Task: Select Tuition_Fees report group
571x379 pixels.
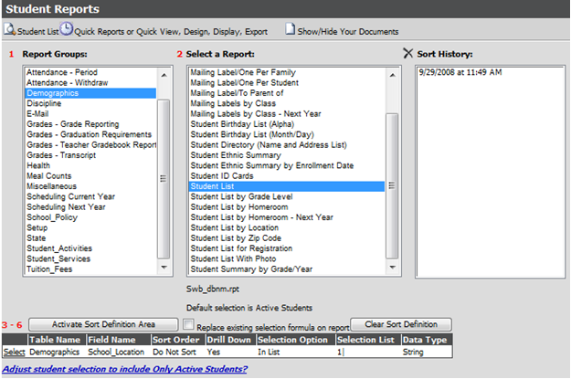Action: [x=90, y=269]
